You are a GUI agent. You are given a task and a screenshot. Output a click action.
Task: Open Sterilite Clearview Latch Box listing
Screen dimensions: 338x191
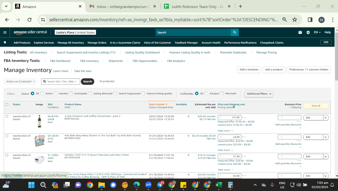(97, 155)
